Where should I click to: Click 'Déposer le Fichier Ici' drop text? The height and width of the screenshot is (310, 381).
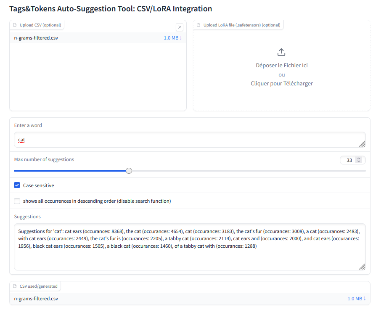point(282,66)
